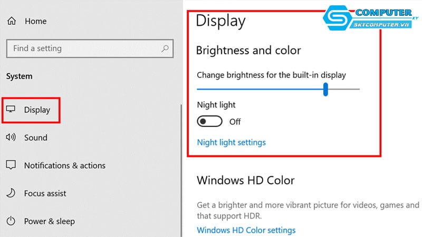Click the brightness slider handle
The image size is (422, 237).
pyautogui.click(x=325, y=89)
